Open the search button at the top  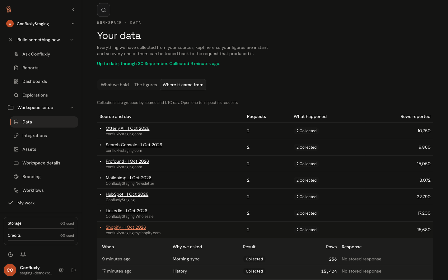coord(104,10)
